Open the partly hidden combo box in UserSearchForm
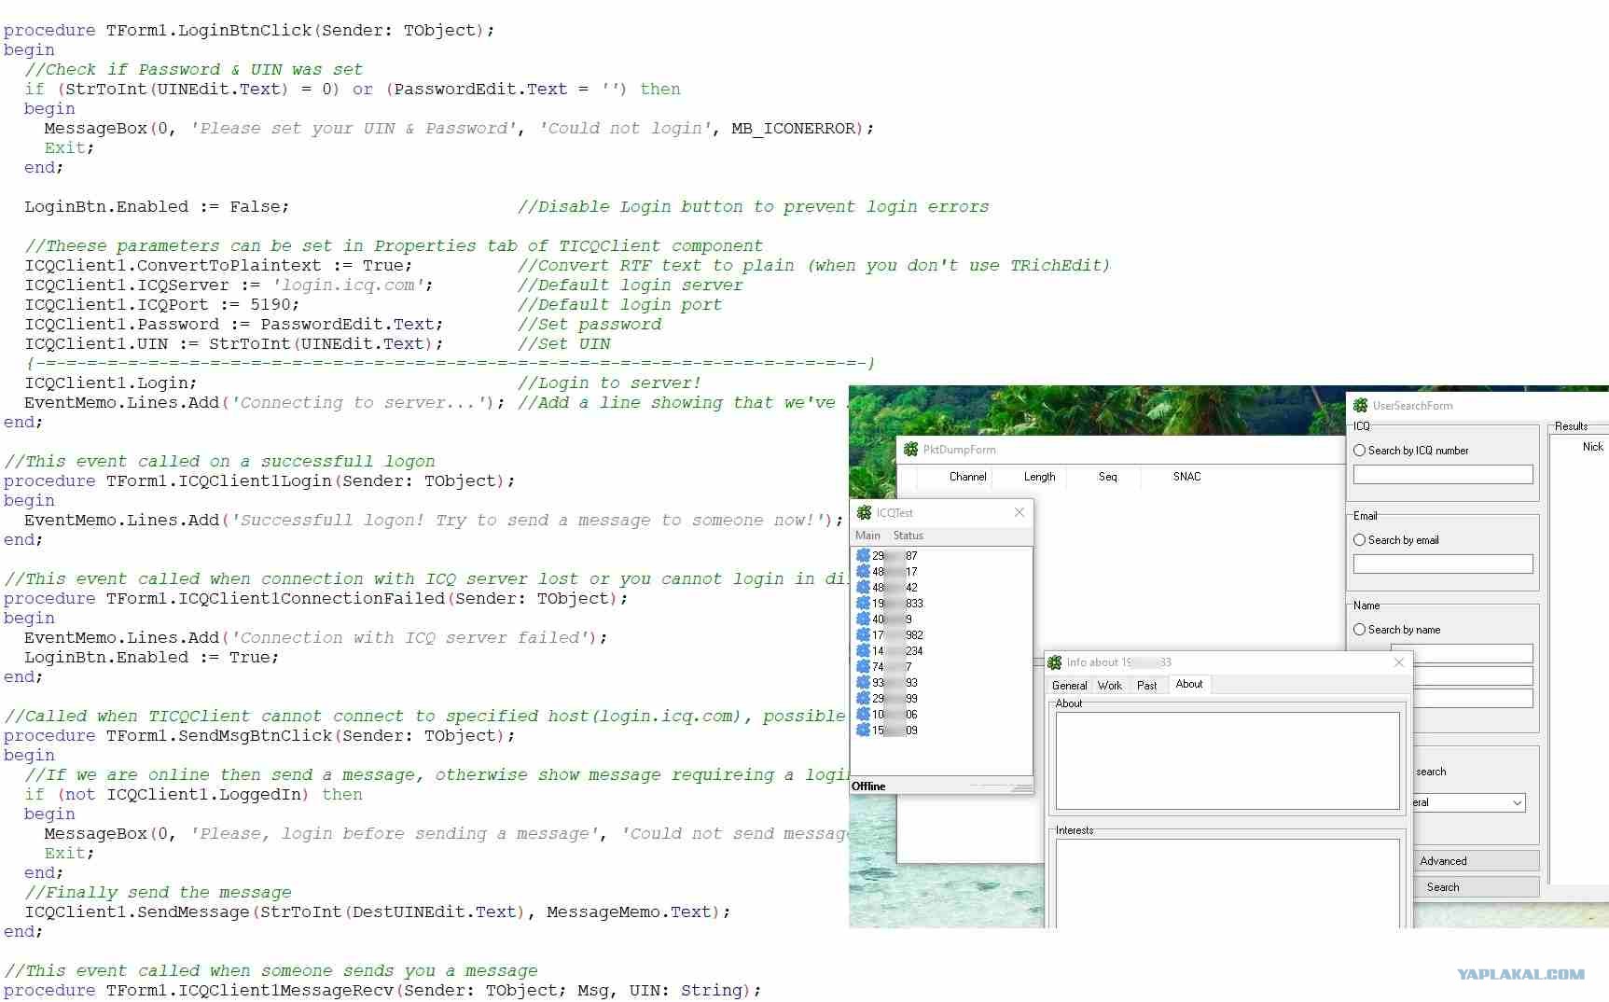 point(1469,802)
